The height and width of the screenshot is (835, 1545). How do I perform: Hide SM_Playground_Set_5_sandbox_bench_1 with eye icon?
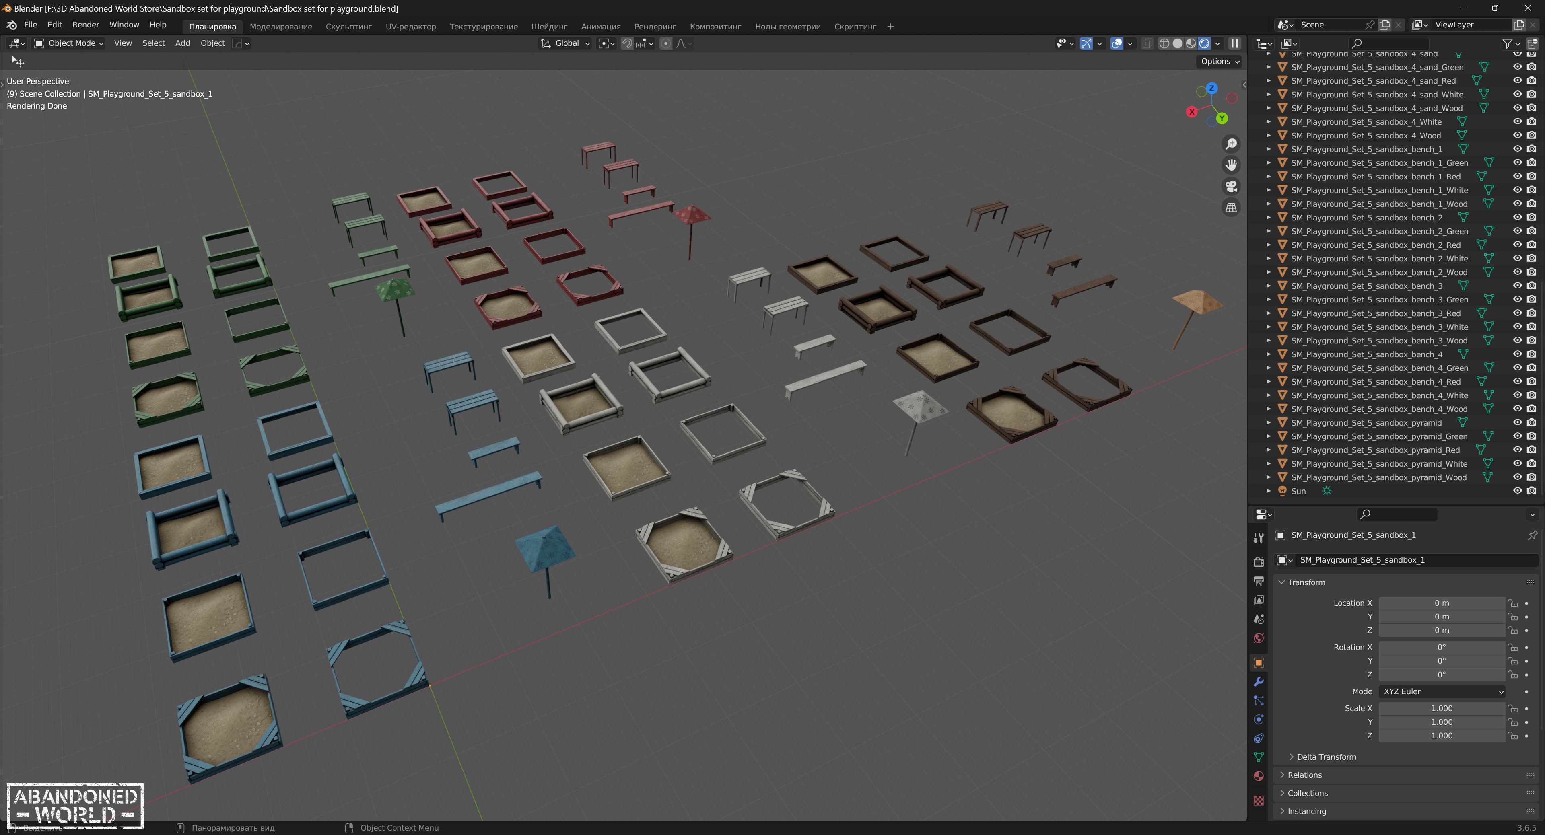tap(1517, 149)
